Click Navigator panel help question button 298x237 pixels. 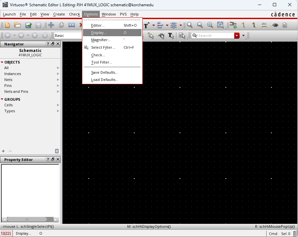click(48, 44)
